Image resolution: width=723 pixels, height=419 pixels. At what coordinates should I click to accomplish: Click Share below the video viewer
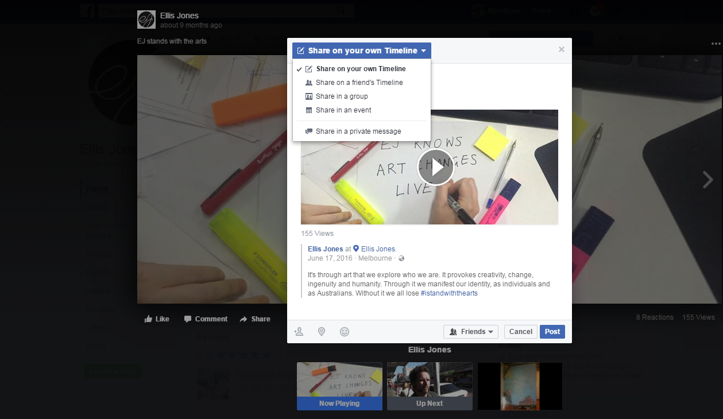(x=255, y=319)
